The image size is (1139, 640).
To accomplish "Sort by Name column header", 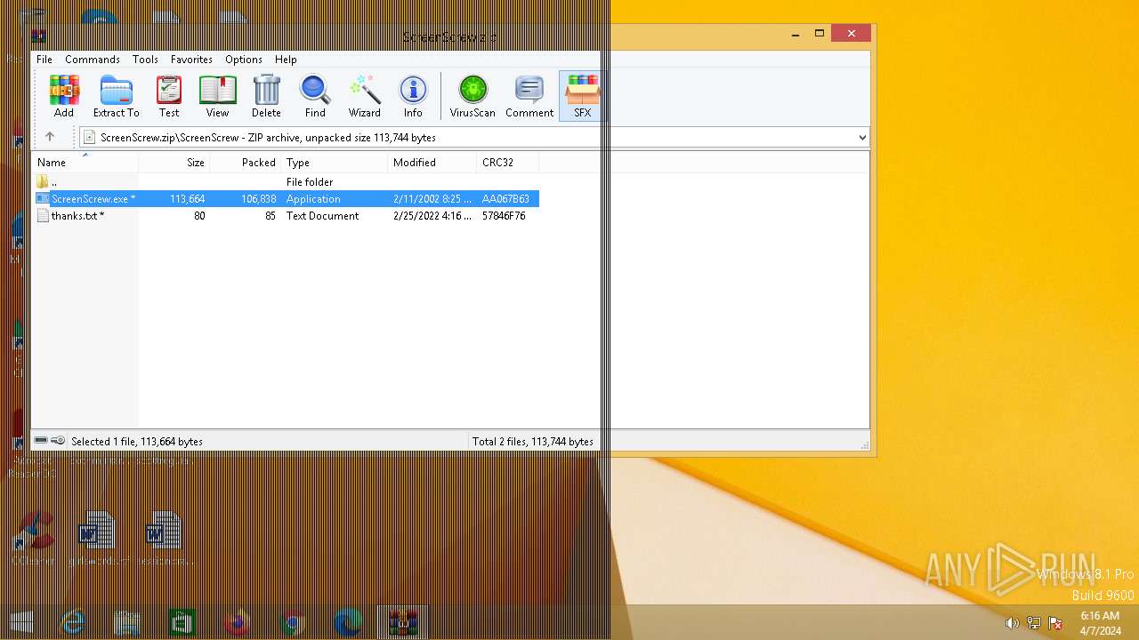I will pos(85,163).
